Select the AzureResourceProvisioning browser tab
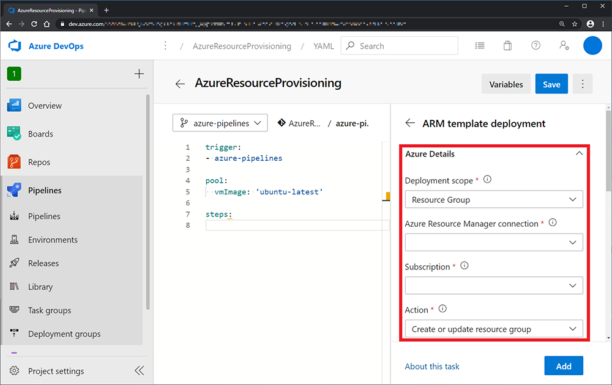 (51, 10)
